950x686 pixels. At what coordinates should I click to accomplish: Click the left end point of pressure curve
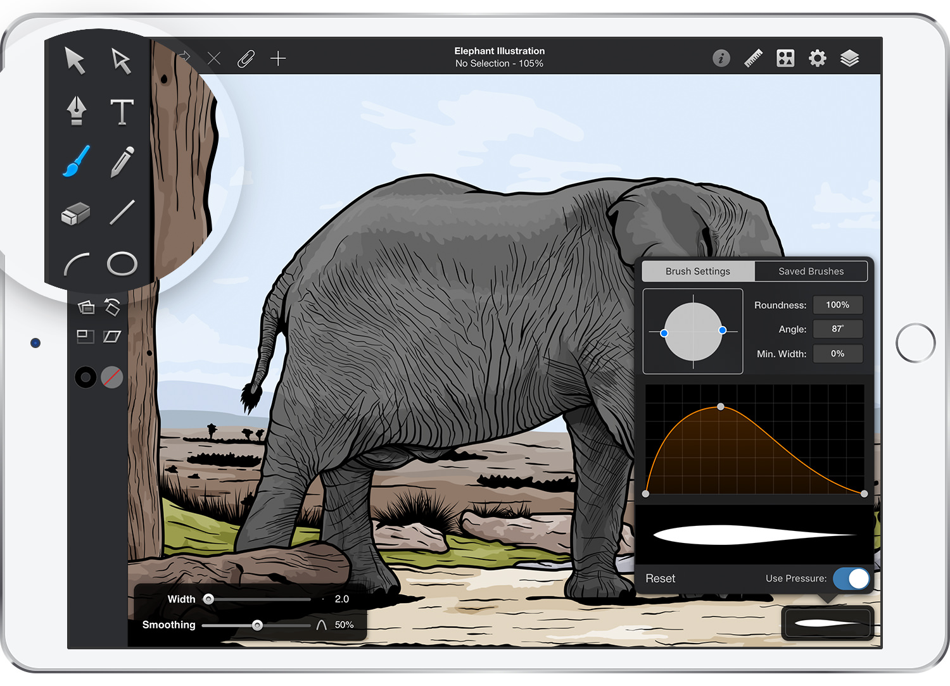[x=645, y=494]
